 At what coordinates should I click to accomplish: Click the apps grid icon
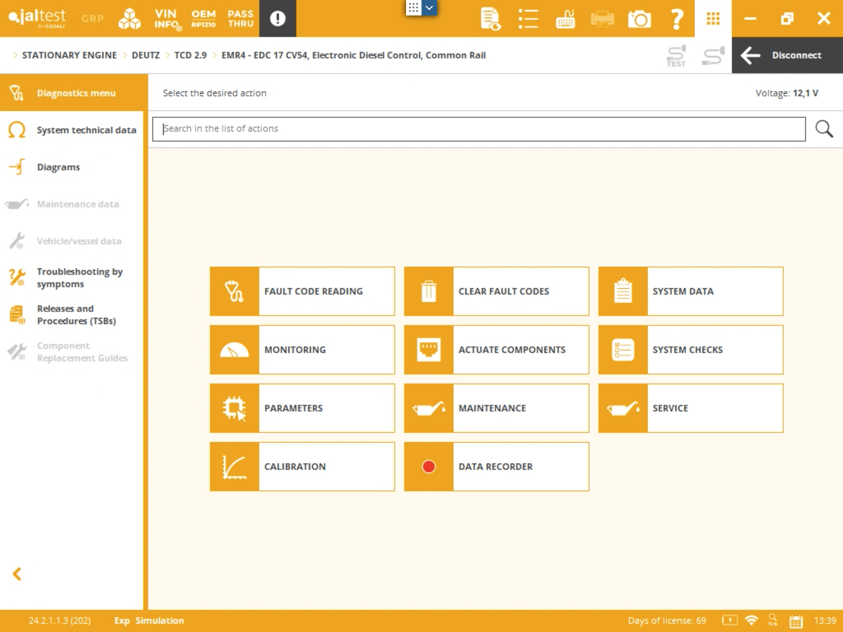pos(713,19)
